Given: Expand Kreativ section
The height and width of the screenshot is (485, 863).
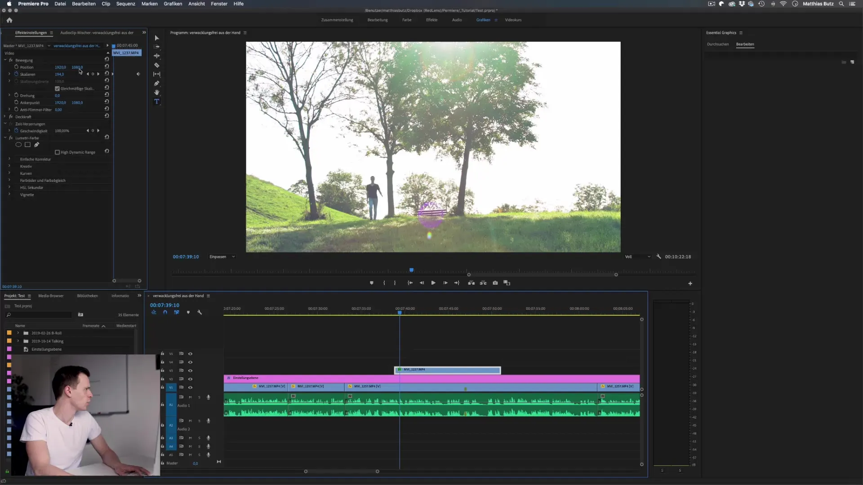Looking at the screenshot, I should [9, 166].
